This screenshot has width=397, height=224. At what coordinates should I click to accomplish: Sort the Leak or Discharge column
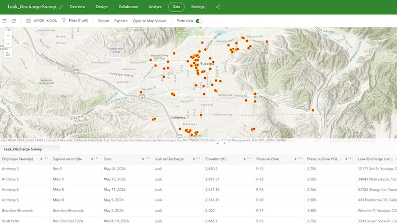(x=194, y=159)
